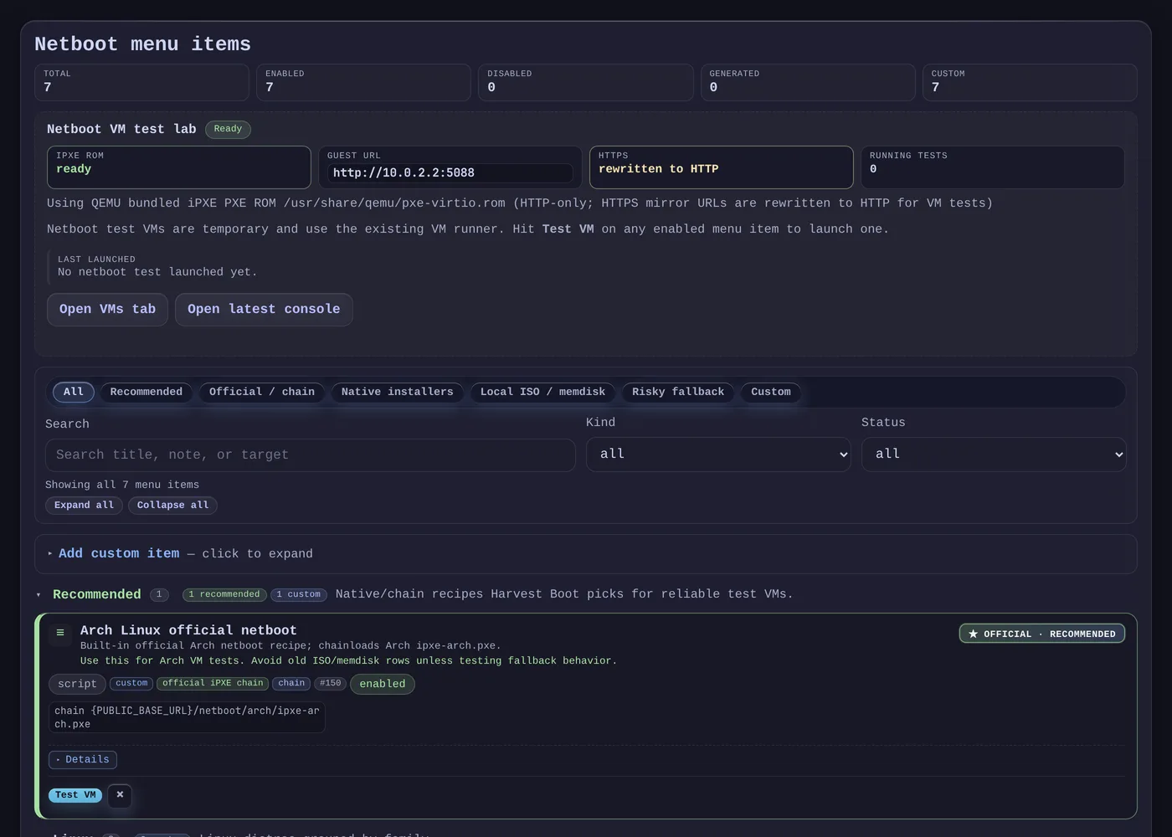Click the Official Recommended star badge
Image resolution: width=1172 pixels, height=837 pixels.
point(1041,634)
